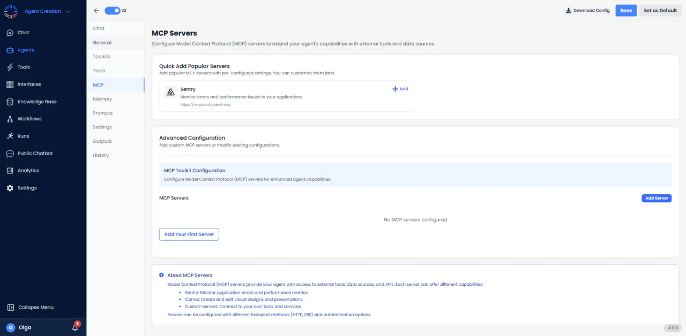This screenshot has width=686, height=336.
Task: Click the plus icon next to Add
Action: tap(396, 89)
